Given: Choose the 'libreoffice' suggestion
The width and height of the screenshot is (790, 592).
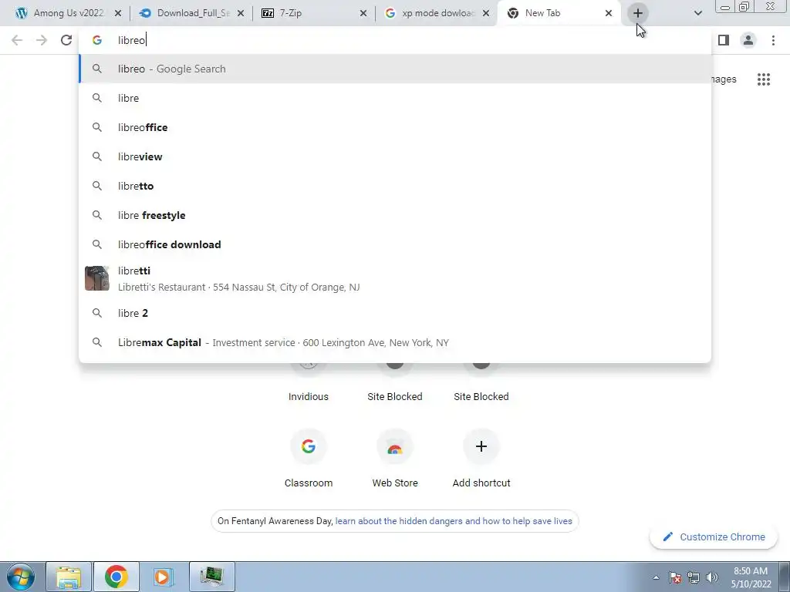Looking at the screenshot, I should point(395,127).
